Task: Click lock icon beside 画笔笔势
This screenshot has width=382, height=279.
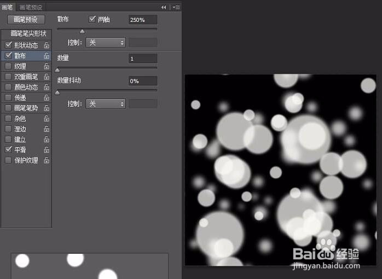Action: point(47,108)
